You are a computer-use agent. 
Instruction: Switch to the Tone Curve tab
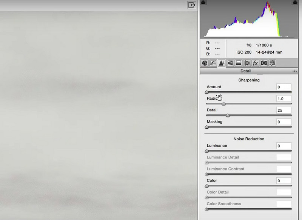pos(213,63)
